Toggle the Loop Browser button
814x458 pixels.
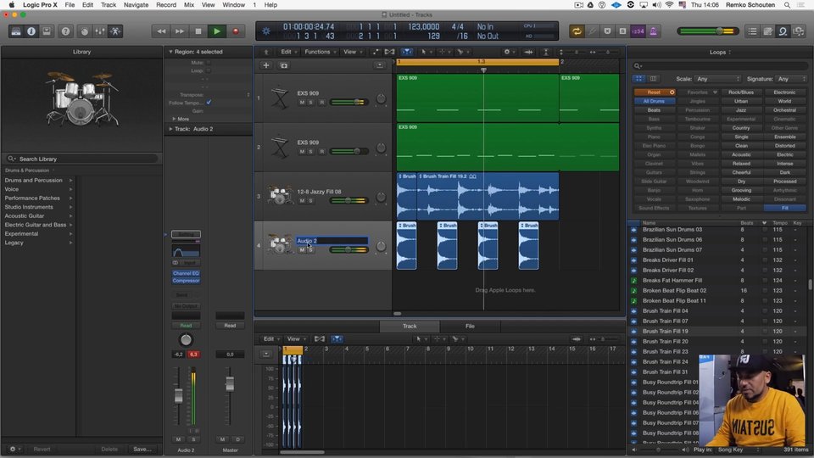click(783, 31)
